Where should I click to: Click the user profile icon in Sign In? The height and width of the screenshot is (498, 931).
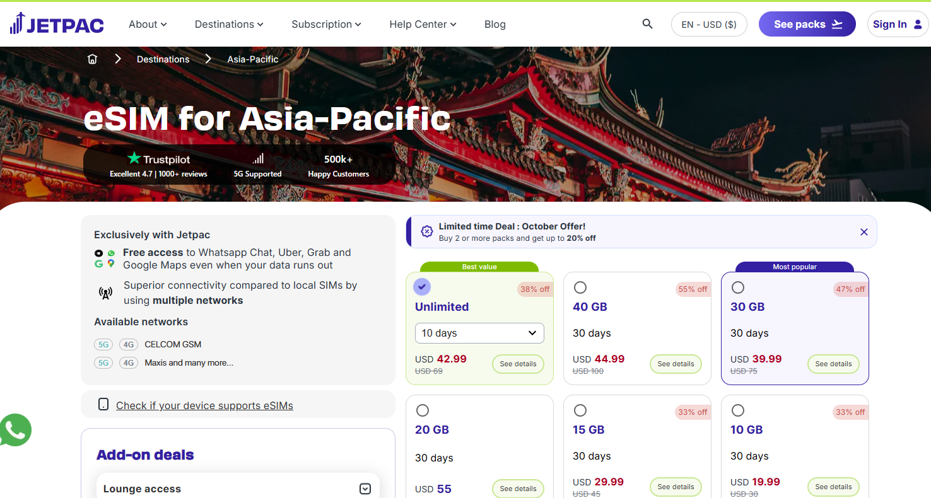tap(918, 25)
